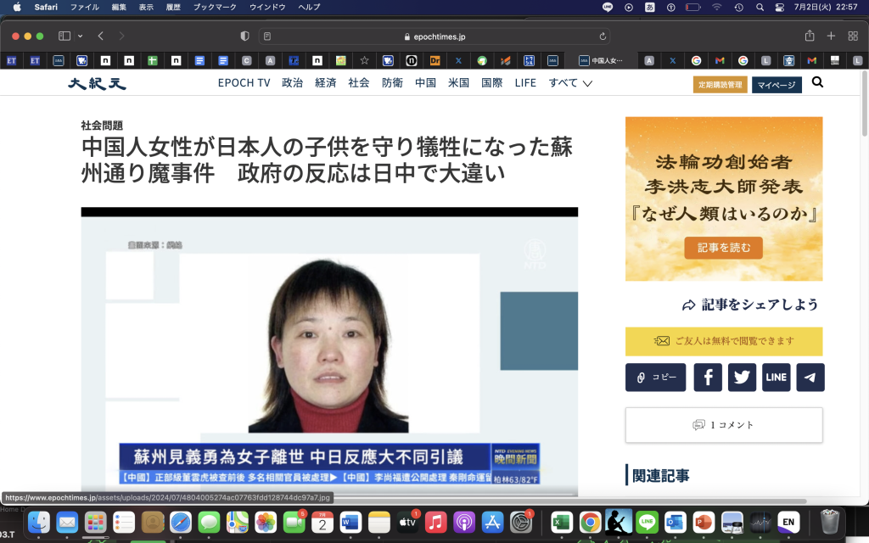Viewport: 869px width, 543px height.
Task: Share the article on Facebook
Action: pos(707,377)
